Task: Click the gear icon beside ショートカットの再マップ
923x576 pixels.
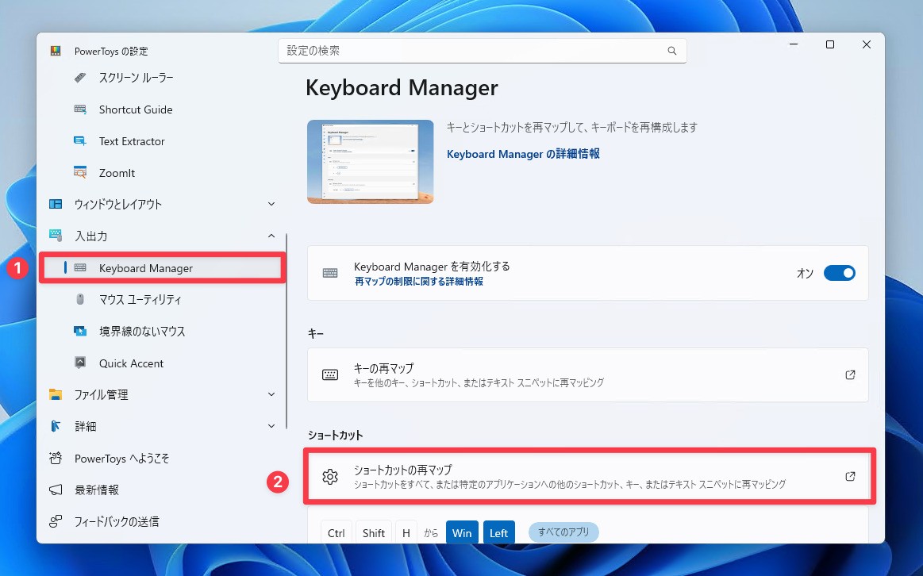Action: [330, 477]
